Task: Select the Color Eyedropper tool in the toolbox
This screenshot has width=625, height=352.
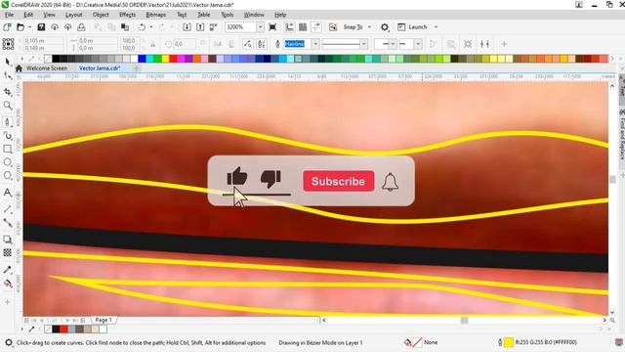Action: pyautogui.click(x=8, y=270)
